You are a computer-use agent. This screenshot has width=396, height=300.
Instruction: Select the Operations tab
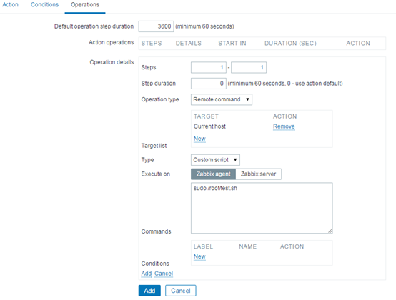click(x=85, y=4)
